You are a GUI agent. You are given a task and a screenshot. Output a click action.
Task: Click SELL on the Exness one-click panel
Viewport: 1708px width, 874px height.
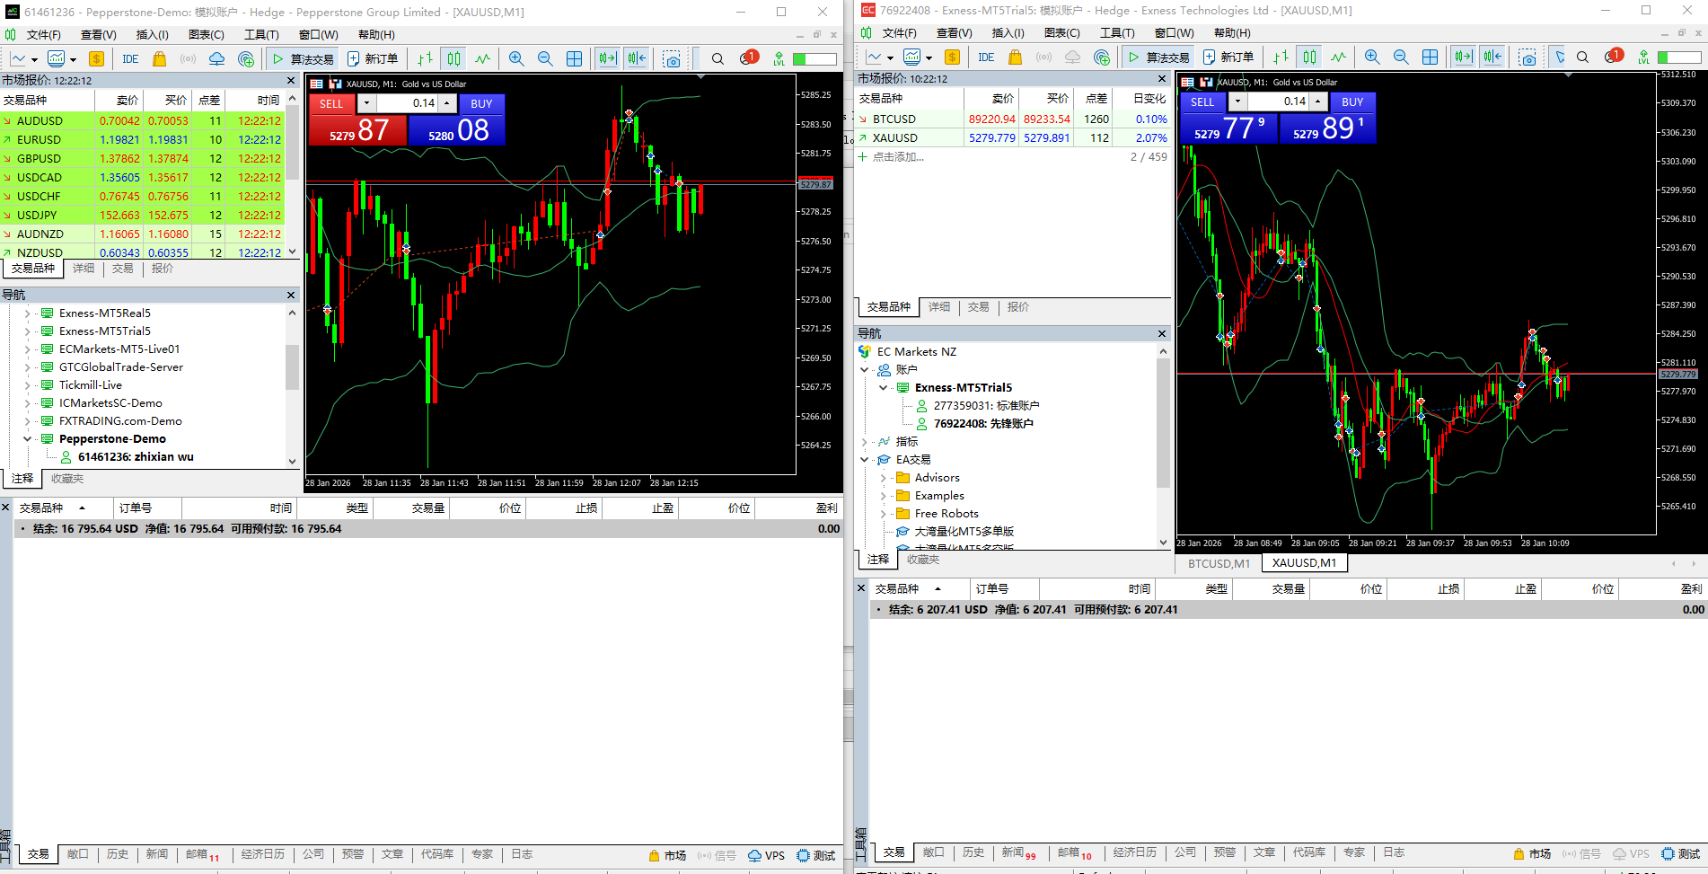[1202, 102]
